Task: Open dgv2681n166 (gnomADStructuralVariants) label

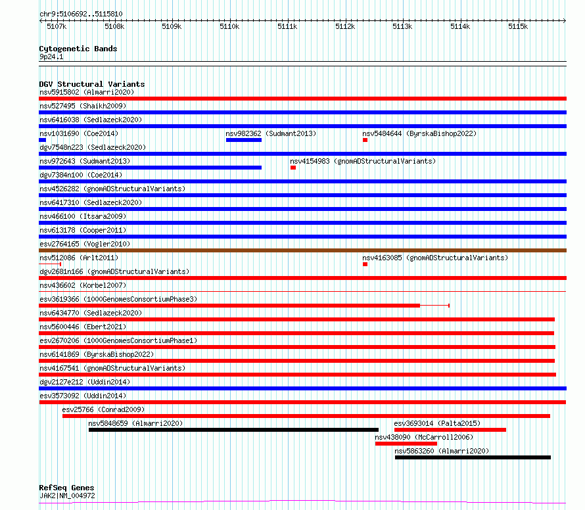Action: (x=114, y=271)
